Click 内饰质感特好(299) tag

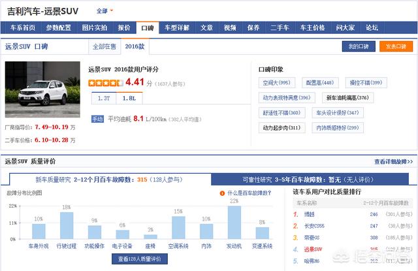tap(338, 127)
